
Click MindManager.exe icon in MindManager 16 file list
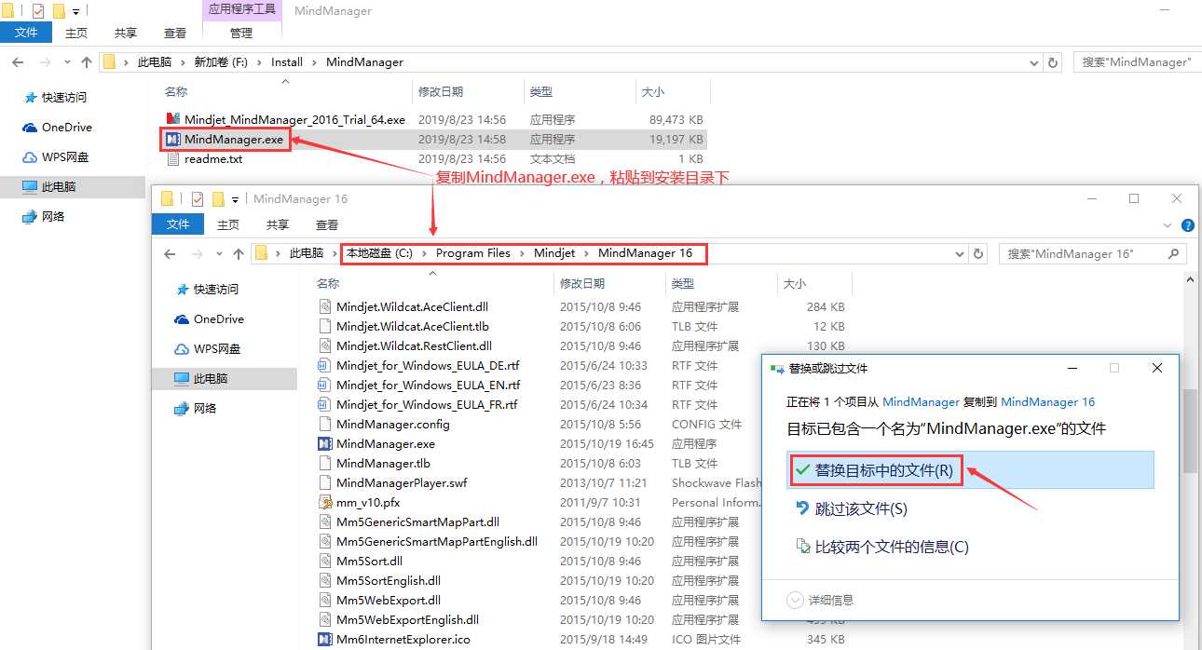(x=325, y=444)
